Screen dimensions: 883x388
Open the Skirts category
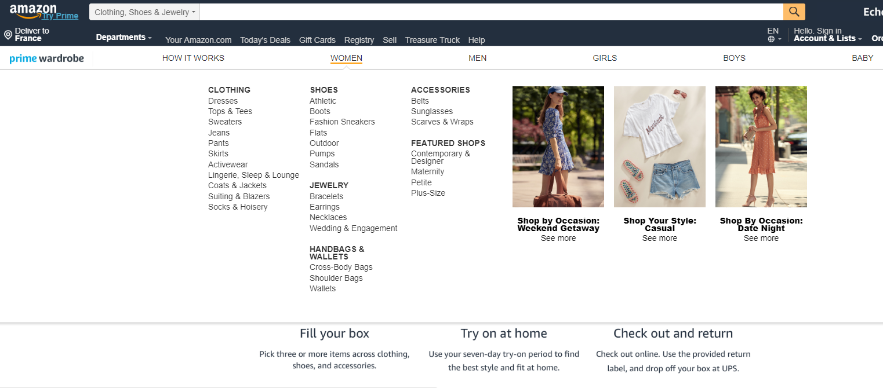pos(218,153)
